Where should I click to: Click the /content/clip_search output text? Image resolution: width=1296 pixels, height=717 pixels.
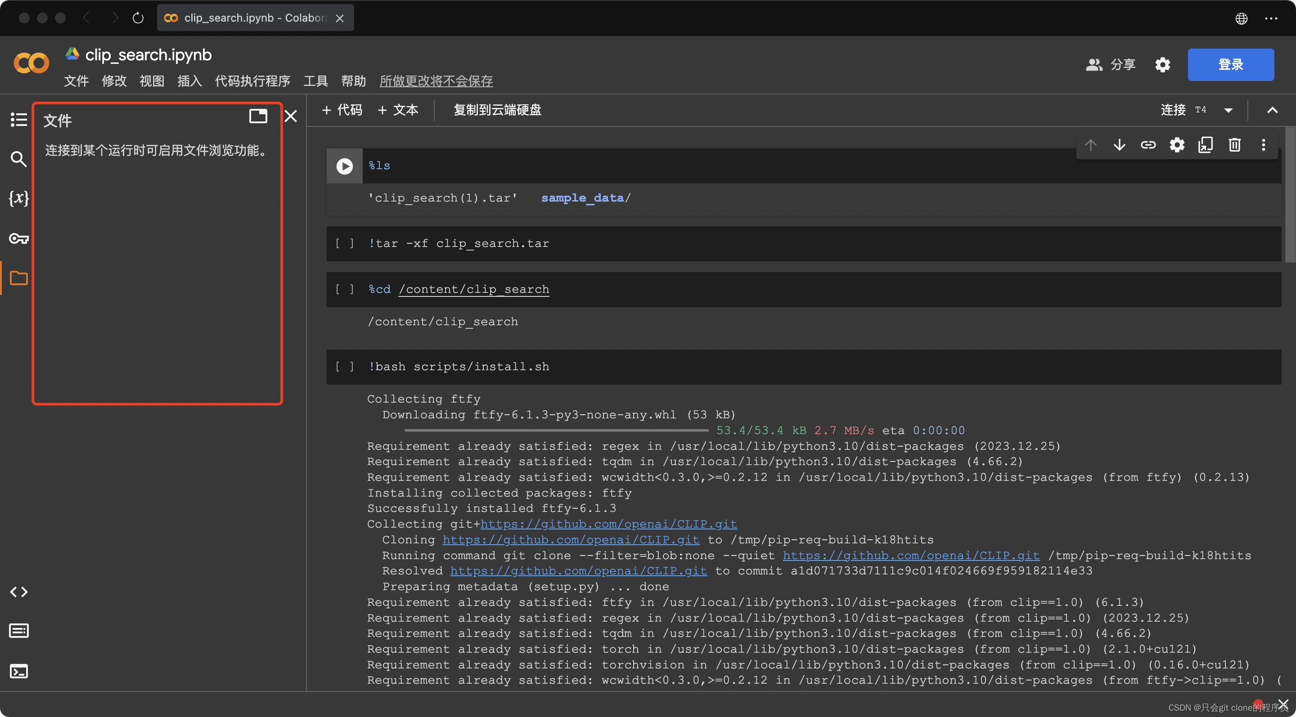point(442,321)
